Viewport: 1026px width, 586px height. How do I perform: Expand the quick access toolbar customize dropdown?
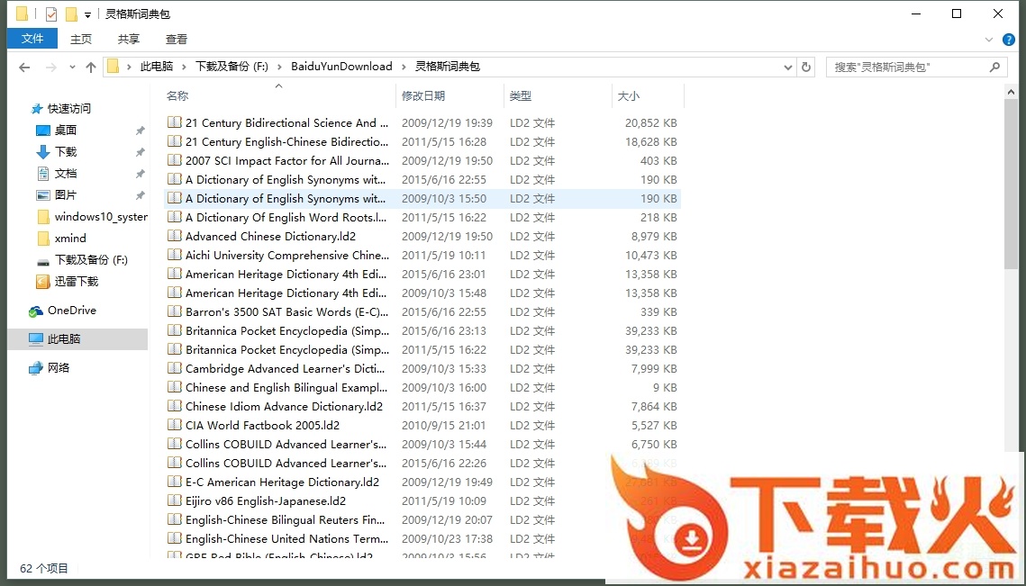click(x=87, y=14)
